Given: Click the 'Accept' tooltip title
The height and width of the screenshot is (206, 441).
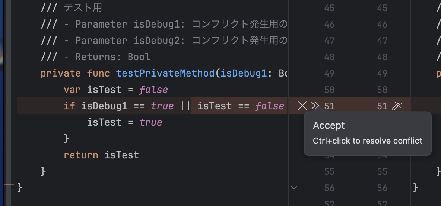Looking at the screenshot, I should [x=329, y=126].
